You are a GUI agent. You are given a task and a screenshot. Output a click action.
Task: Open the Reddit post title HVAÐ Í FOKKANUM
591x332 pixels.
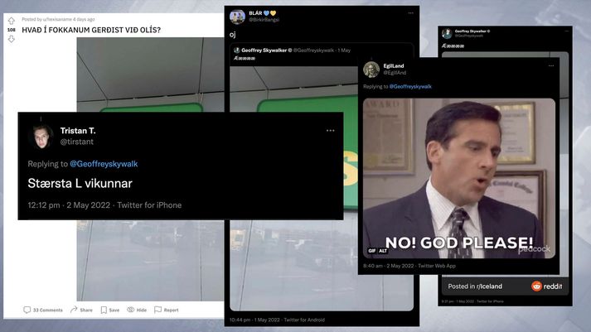[91, 30]
